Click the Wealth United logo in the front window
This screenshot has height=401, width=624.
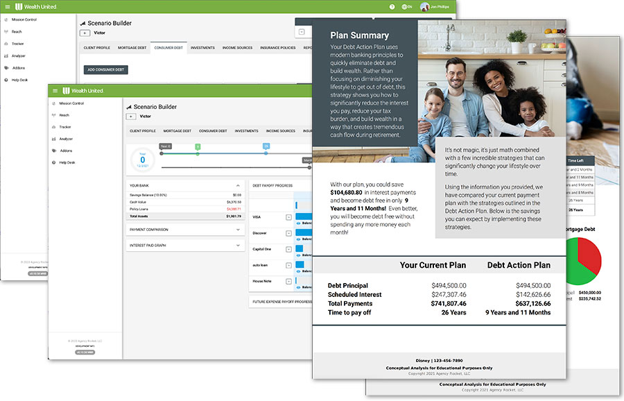tap(83, 91)
